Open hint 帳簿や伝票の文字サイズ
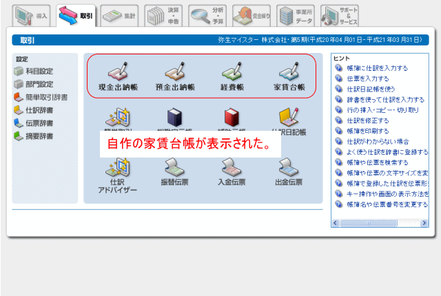 click(x=387, y=173)
